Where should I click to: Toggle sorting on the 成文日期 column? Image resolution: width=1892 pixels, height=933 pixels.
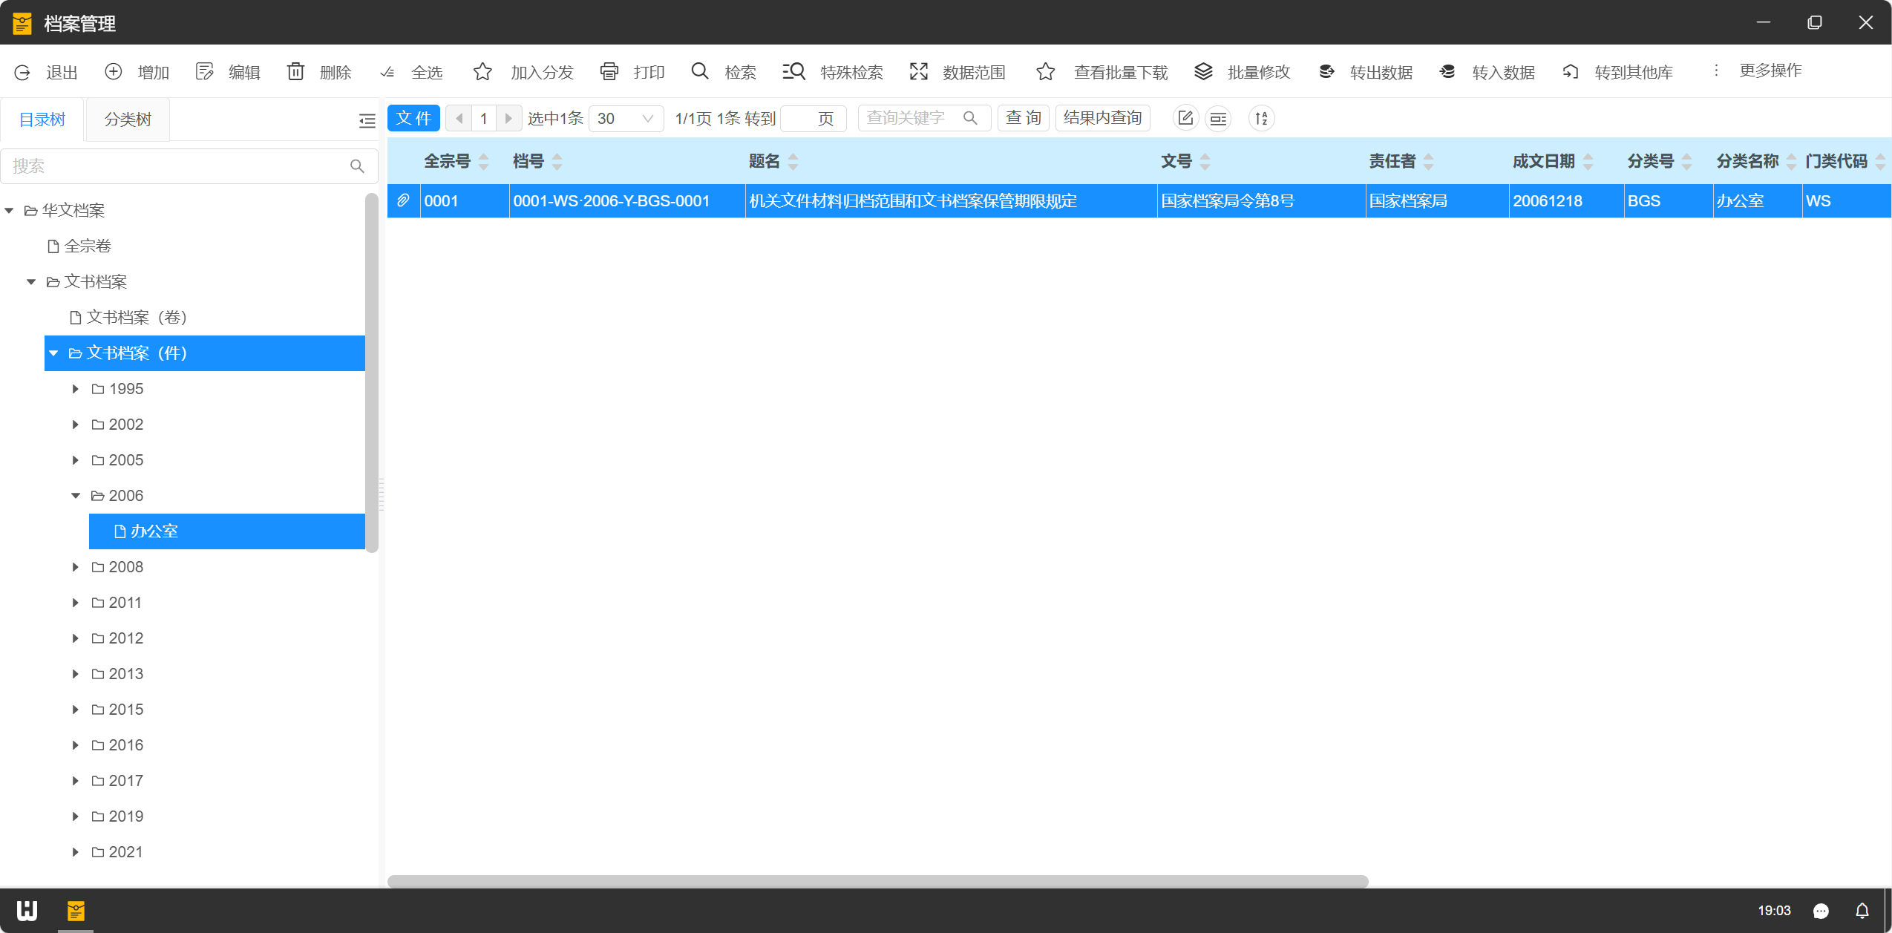coord(1588,161)
